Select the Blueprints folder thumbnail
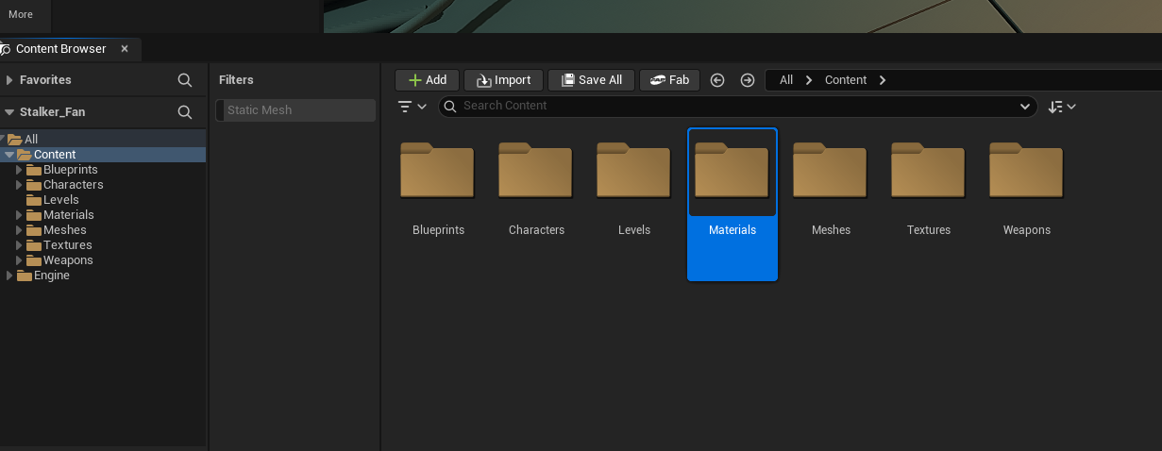 pos(437,170)
